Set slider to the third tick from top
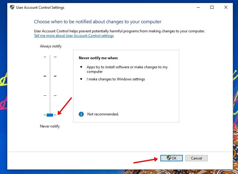Image resolution: width=238 pixels, height=174 pixels. 50,95
